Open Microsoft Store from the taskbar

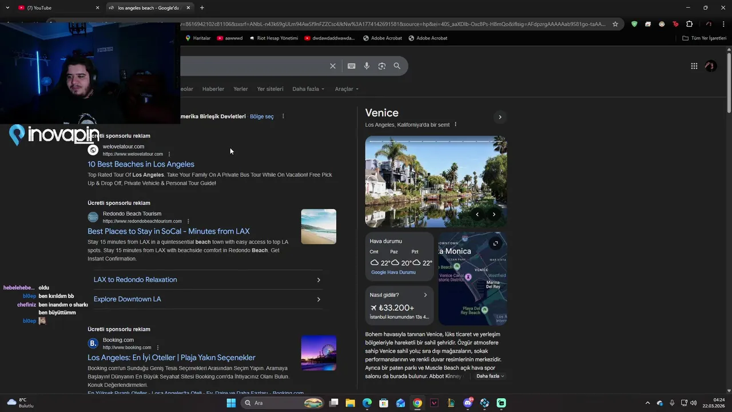coord(384,403)
